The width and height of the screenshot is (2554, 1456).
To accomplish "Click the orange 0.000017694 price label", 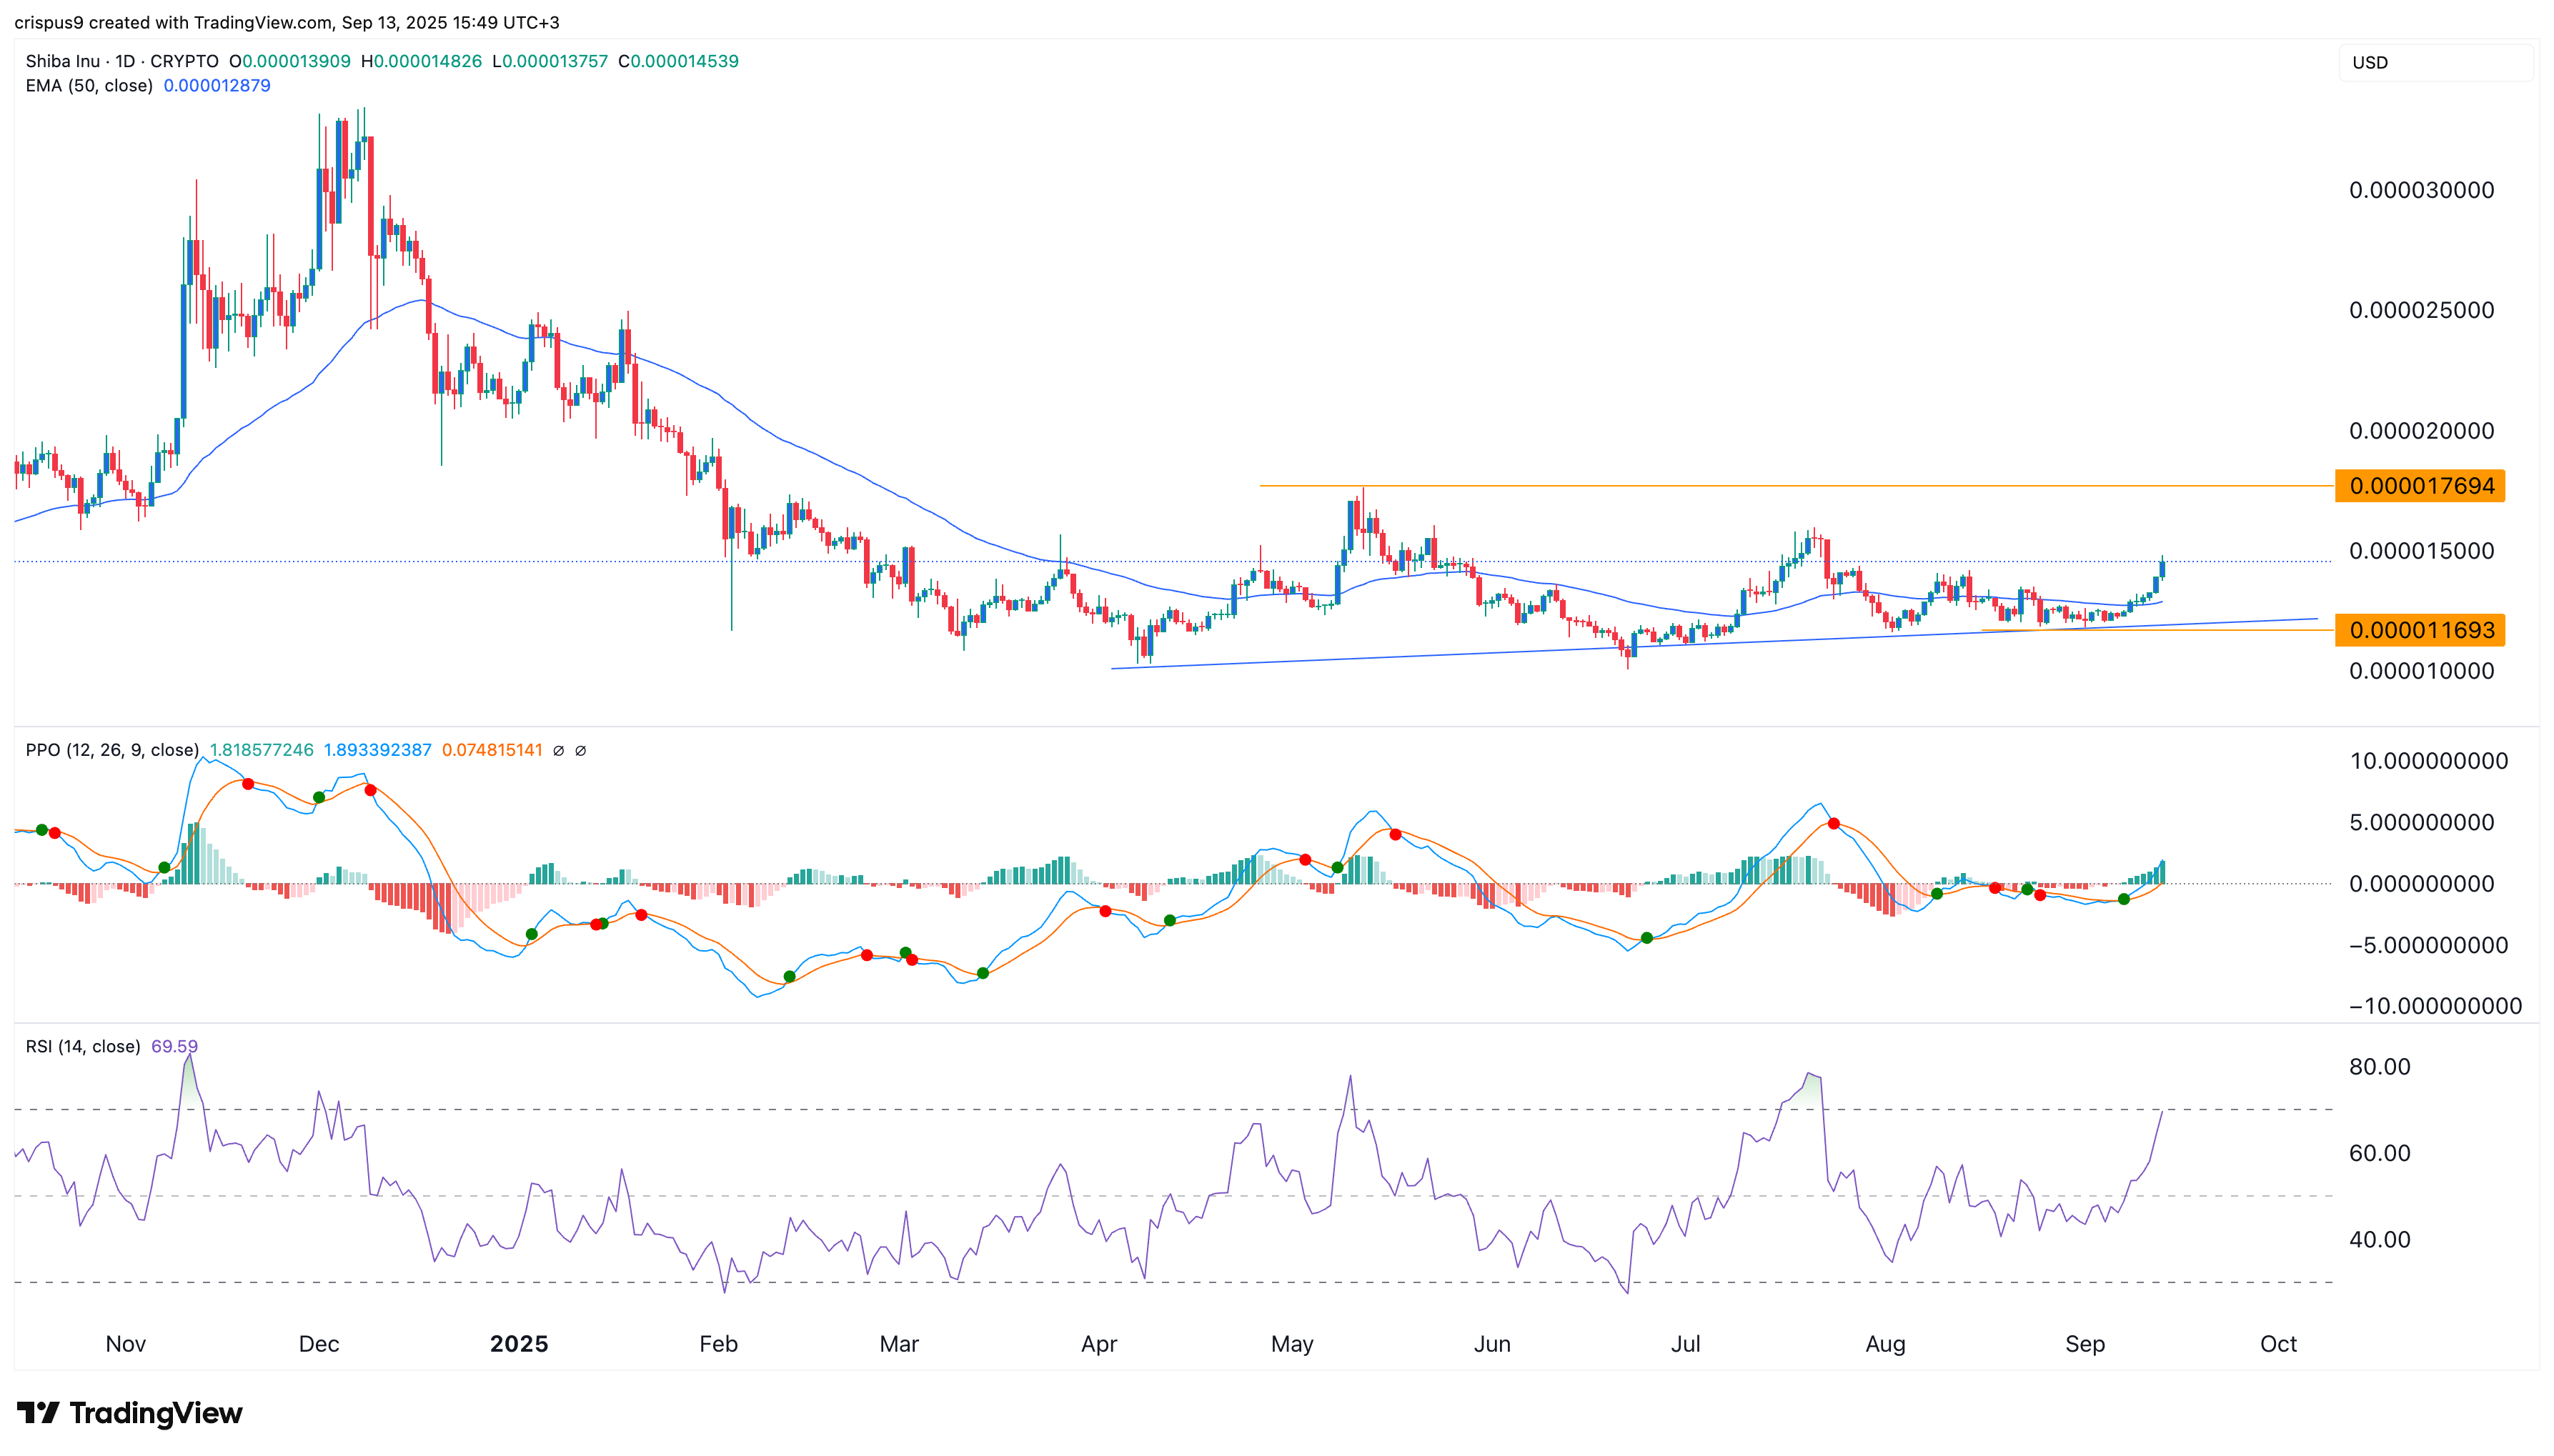I will [x=2419, y=486].
